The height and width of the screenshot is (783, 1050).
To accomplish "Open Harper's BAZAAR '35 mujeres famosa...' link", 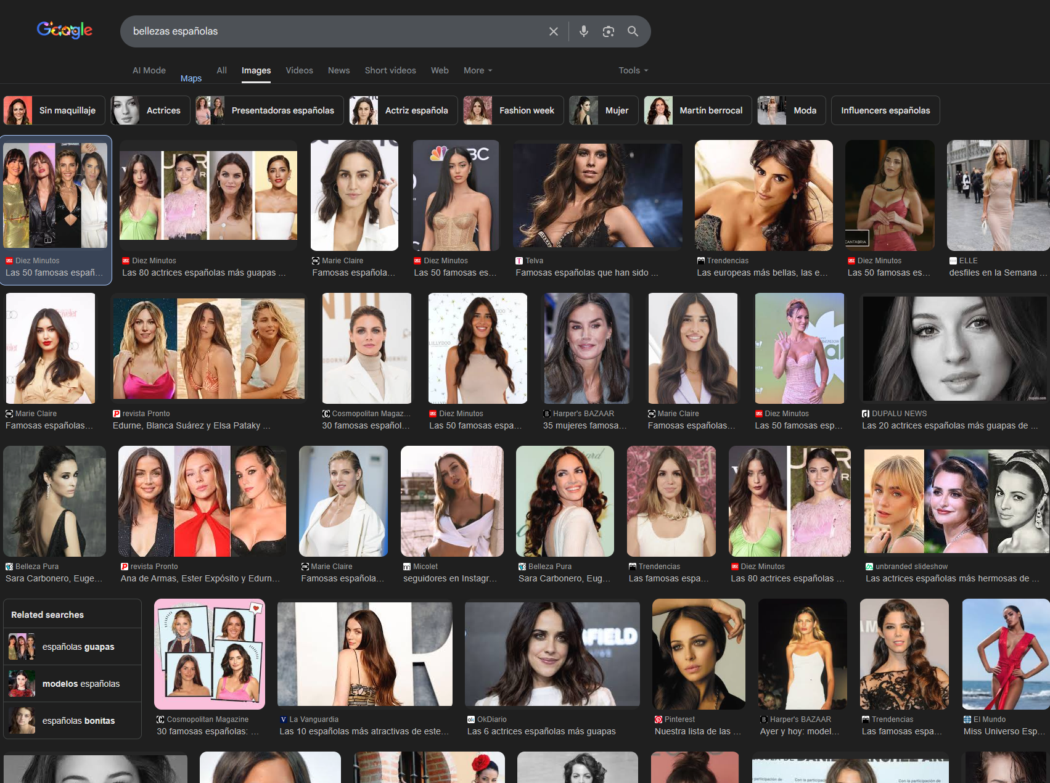I will [584, 425].
